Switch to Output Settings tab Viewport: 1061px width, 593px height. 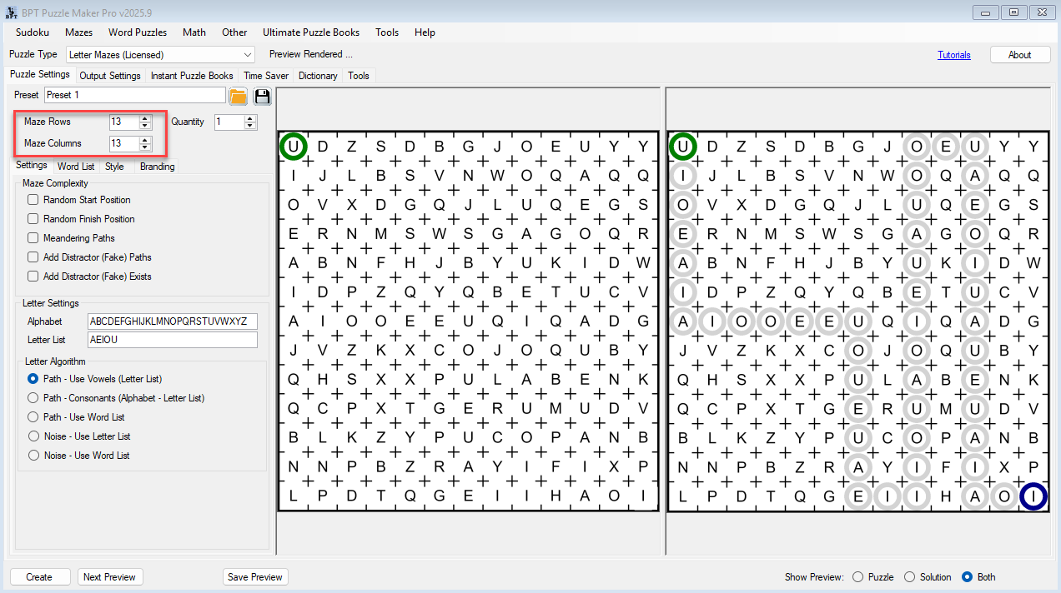pos(110,76)
